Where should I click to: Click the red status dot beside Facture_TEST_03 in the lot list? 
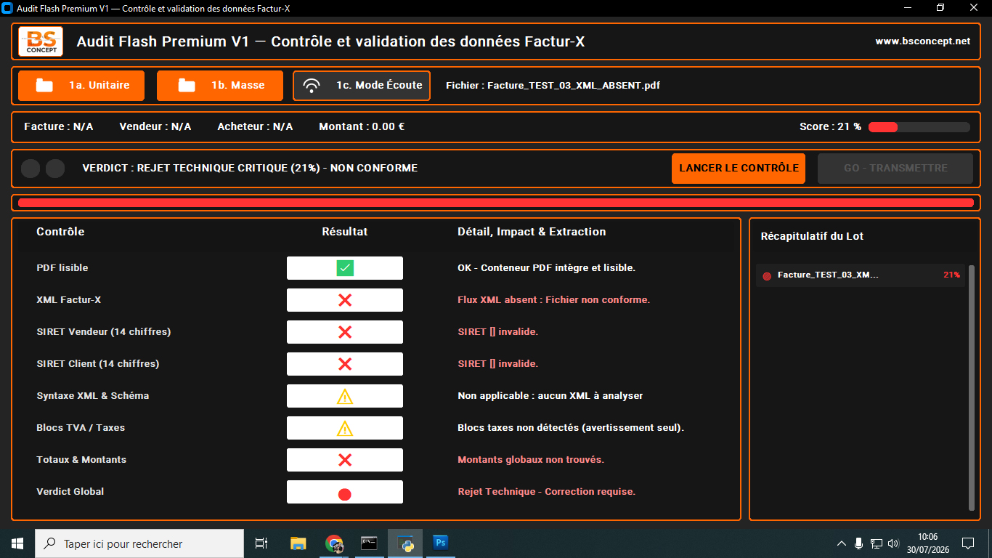[x=767, y=276]
